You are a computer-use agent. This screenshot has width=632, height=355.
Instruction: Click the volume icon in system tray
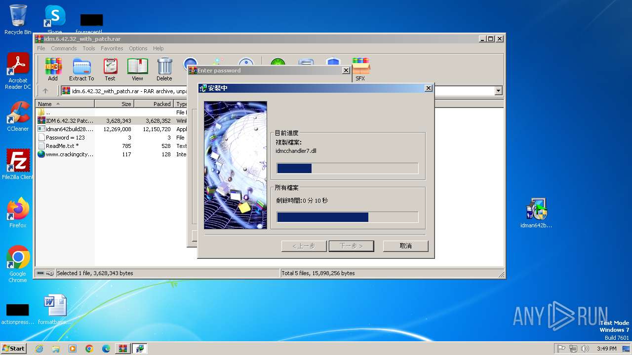[585, 349]
